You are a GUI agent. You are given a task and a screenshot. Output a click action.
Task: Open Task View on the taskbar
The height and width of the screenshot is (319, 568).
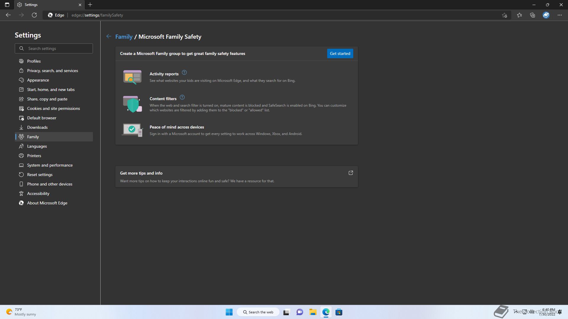[286, 312]
